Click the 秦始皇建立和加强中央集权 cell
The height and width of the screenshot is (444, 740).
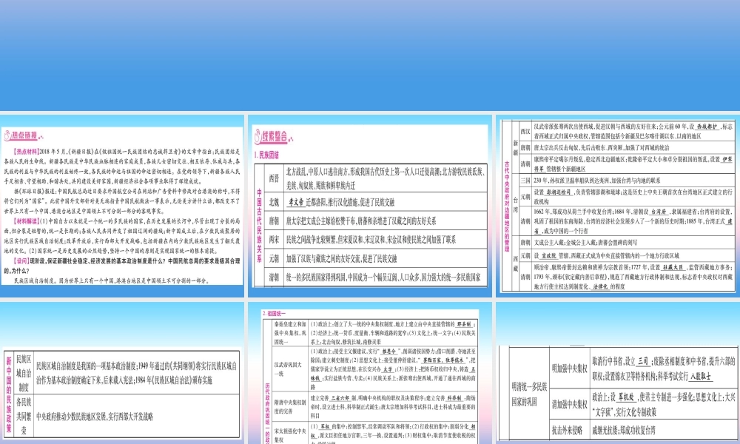(x=290, y=333)
